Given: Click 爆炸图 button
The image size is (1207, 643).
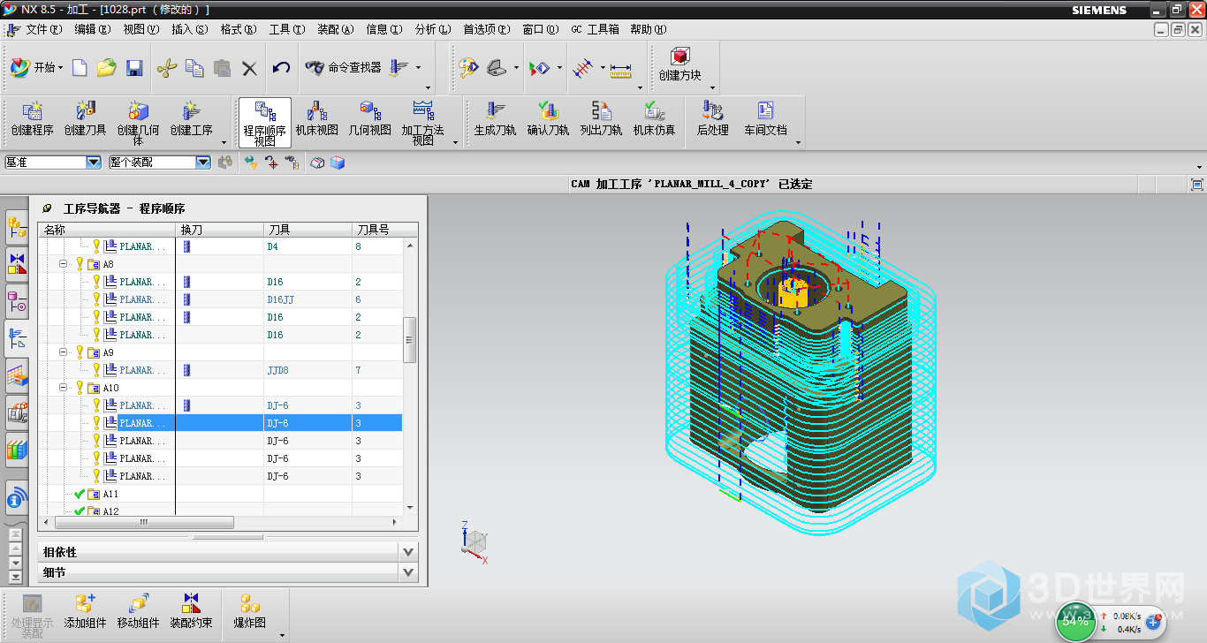Looking at the screenshot, I should pyautogui.click(x=249, y=612).
